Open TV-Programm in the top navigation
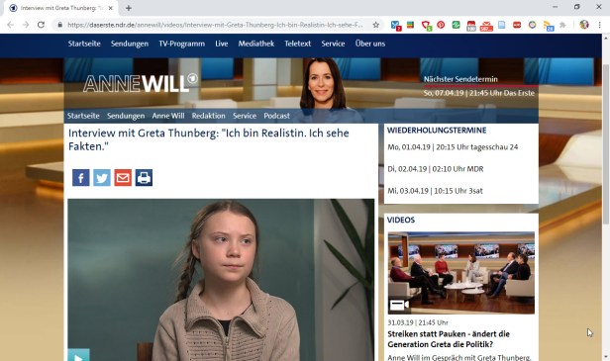The width and height of the screenshot is (610, 361). pyautogui.click(x=181, y=44)
